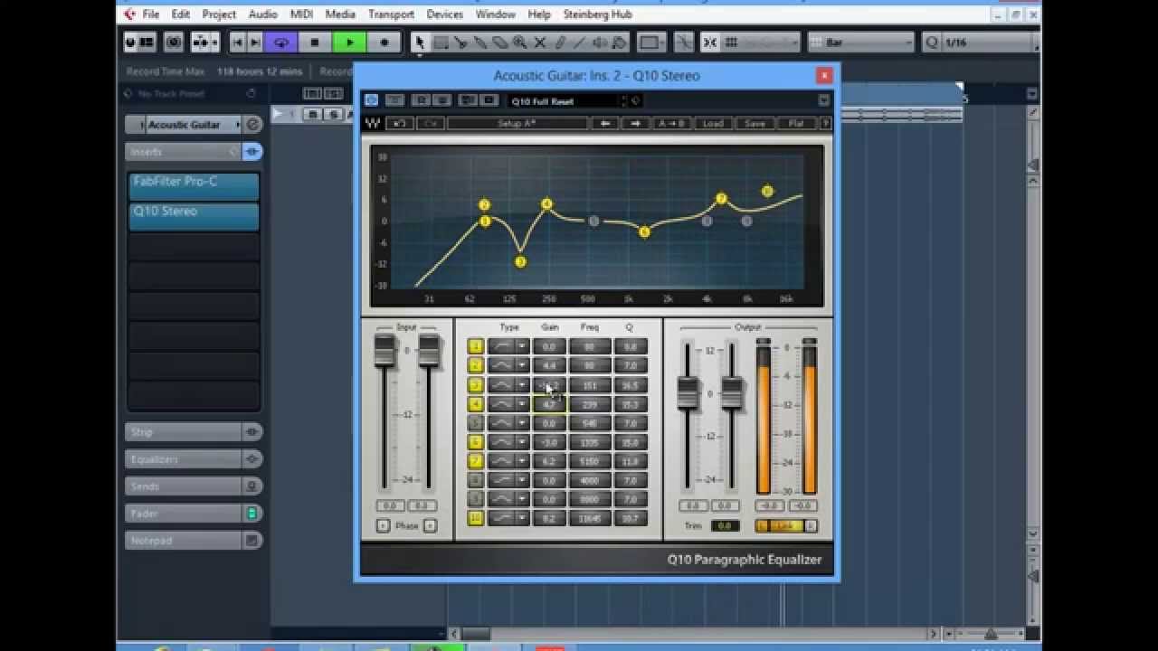1158x651 pixels.
Task: Open the File menu
Action: (151, 14)
